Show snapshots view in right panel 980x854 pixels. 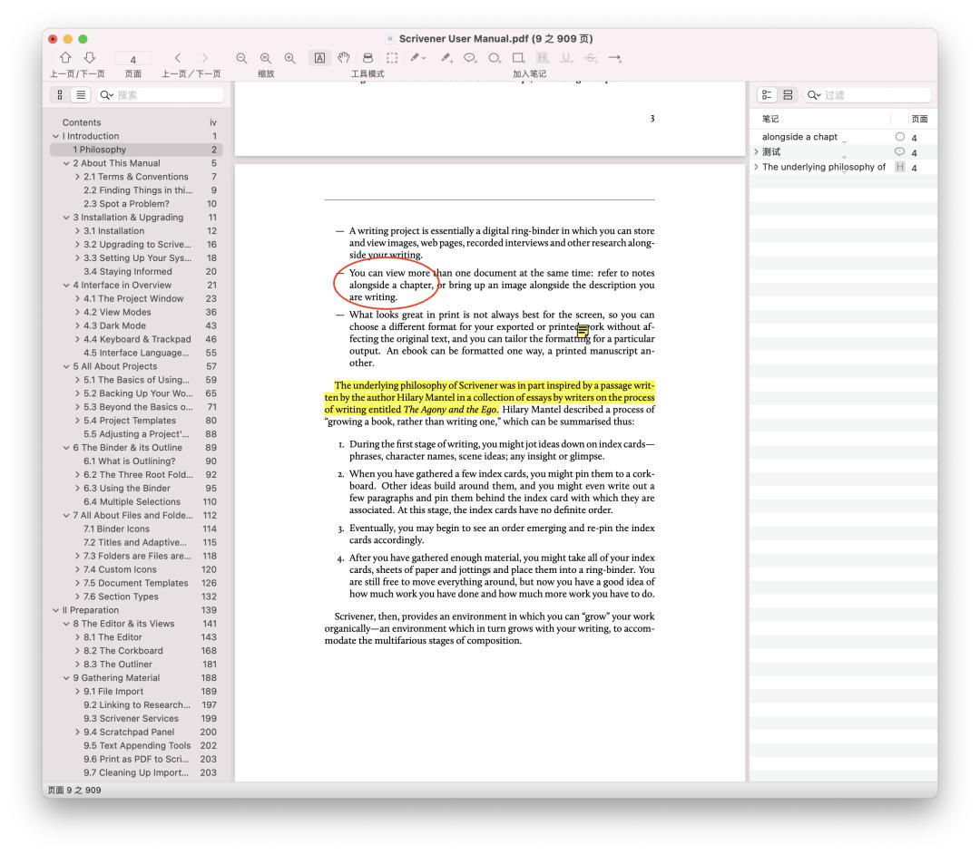tap(788, 94)
